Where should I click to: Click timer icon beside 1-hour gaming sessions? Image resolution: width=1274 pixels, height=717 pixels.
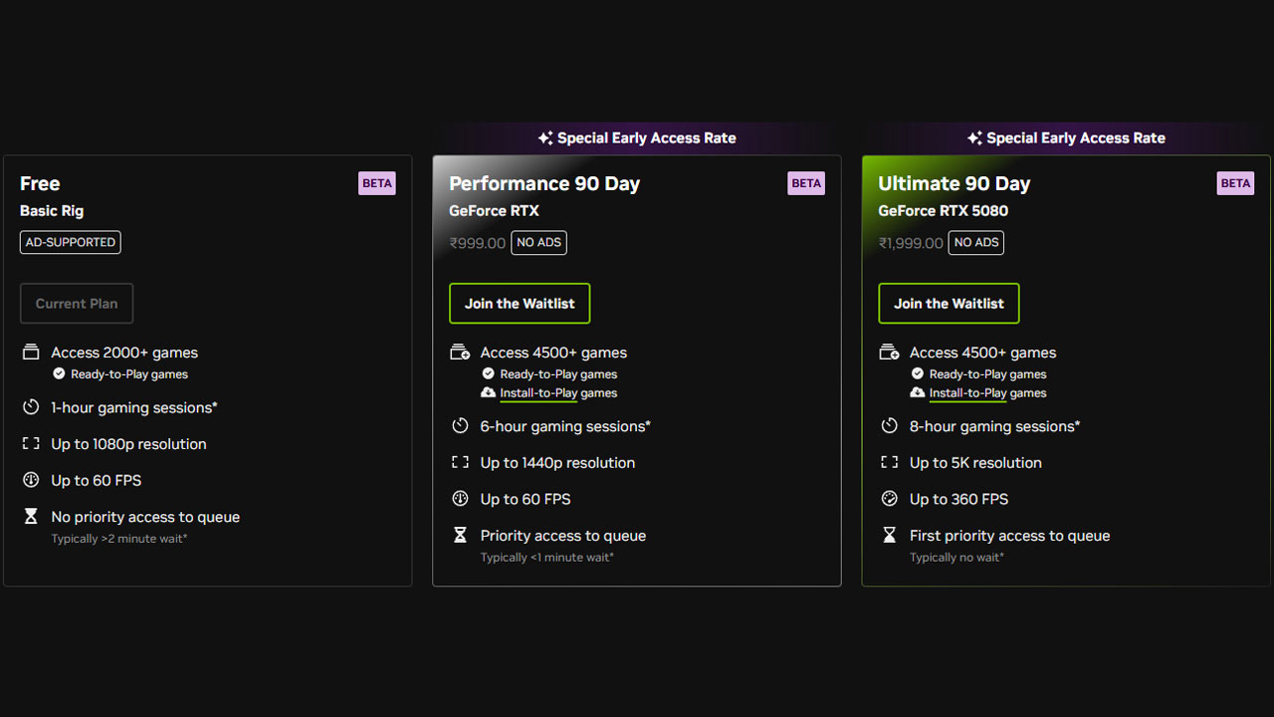[x=31, y=407]
